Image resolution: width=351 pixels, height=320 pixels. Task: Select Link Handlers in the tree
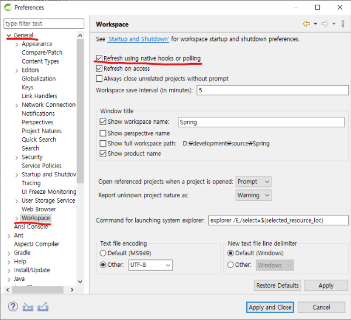point(39,96)
